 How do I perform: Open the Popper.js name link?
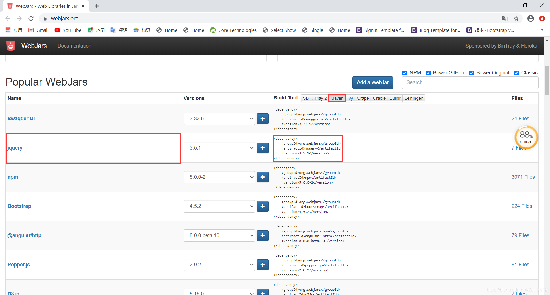(19, 265)
